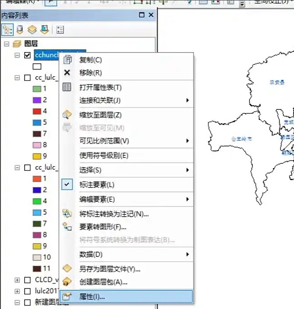The height and width of the screenshot is (309, 294).
Task: Click the 农安县 label on the map
Action: (277, 82)
